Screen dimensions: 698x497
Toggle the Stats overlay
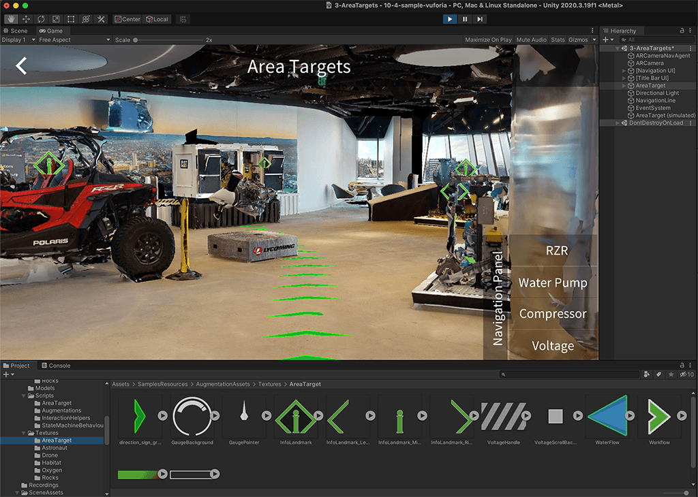(x=558, y=40)
